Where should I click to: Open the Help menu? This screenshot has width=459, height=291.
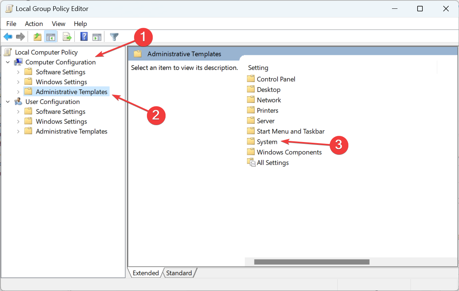pos(81,24)
